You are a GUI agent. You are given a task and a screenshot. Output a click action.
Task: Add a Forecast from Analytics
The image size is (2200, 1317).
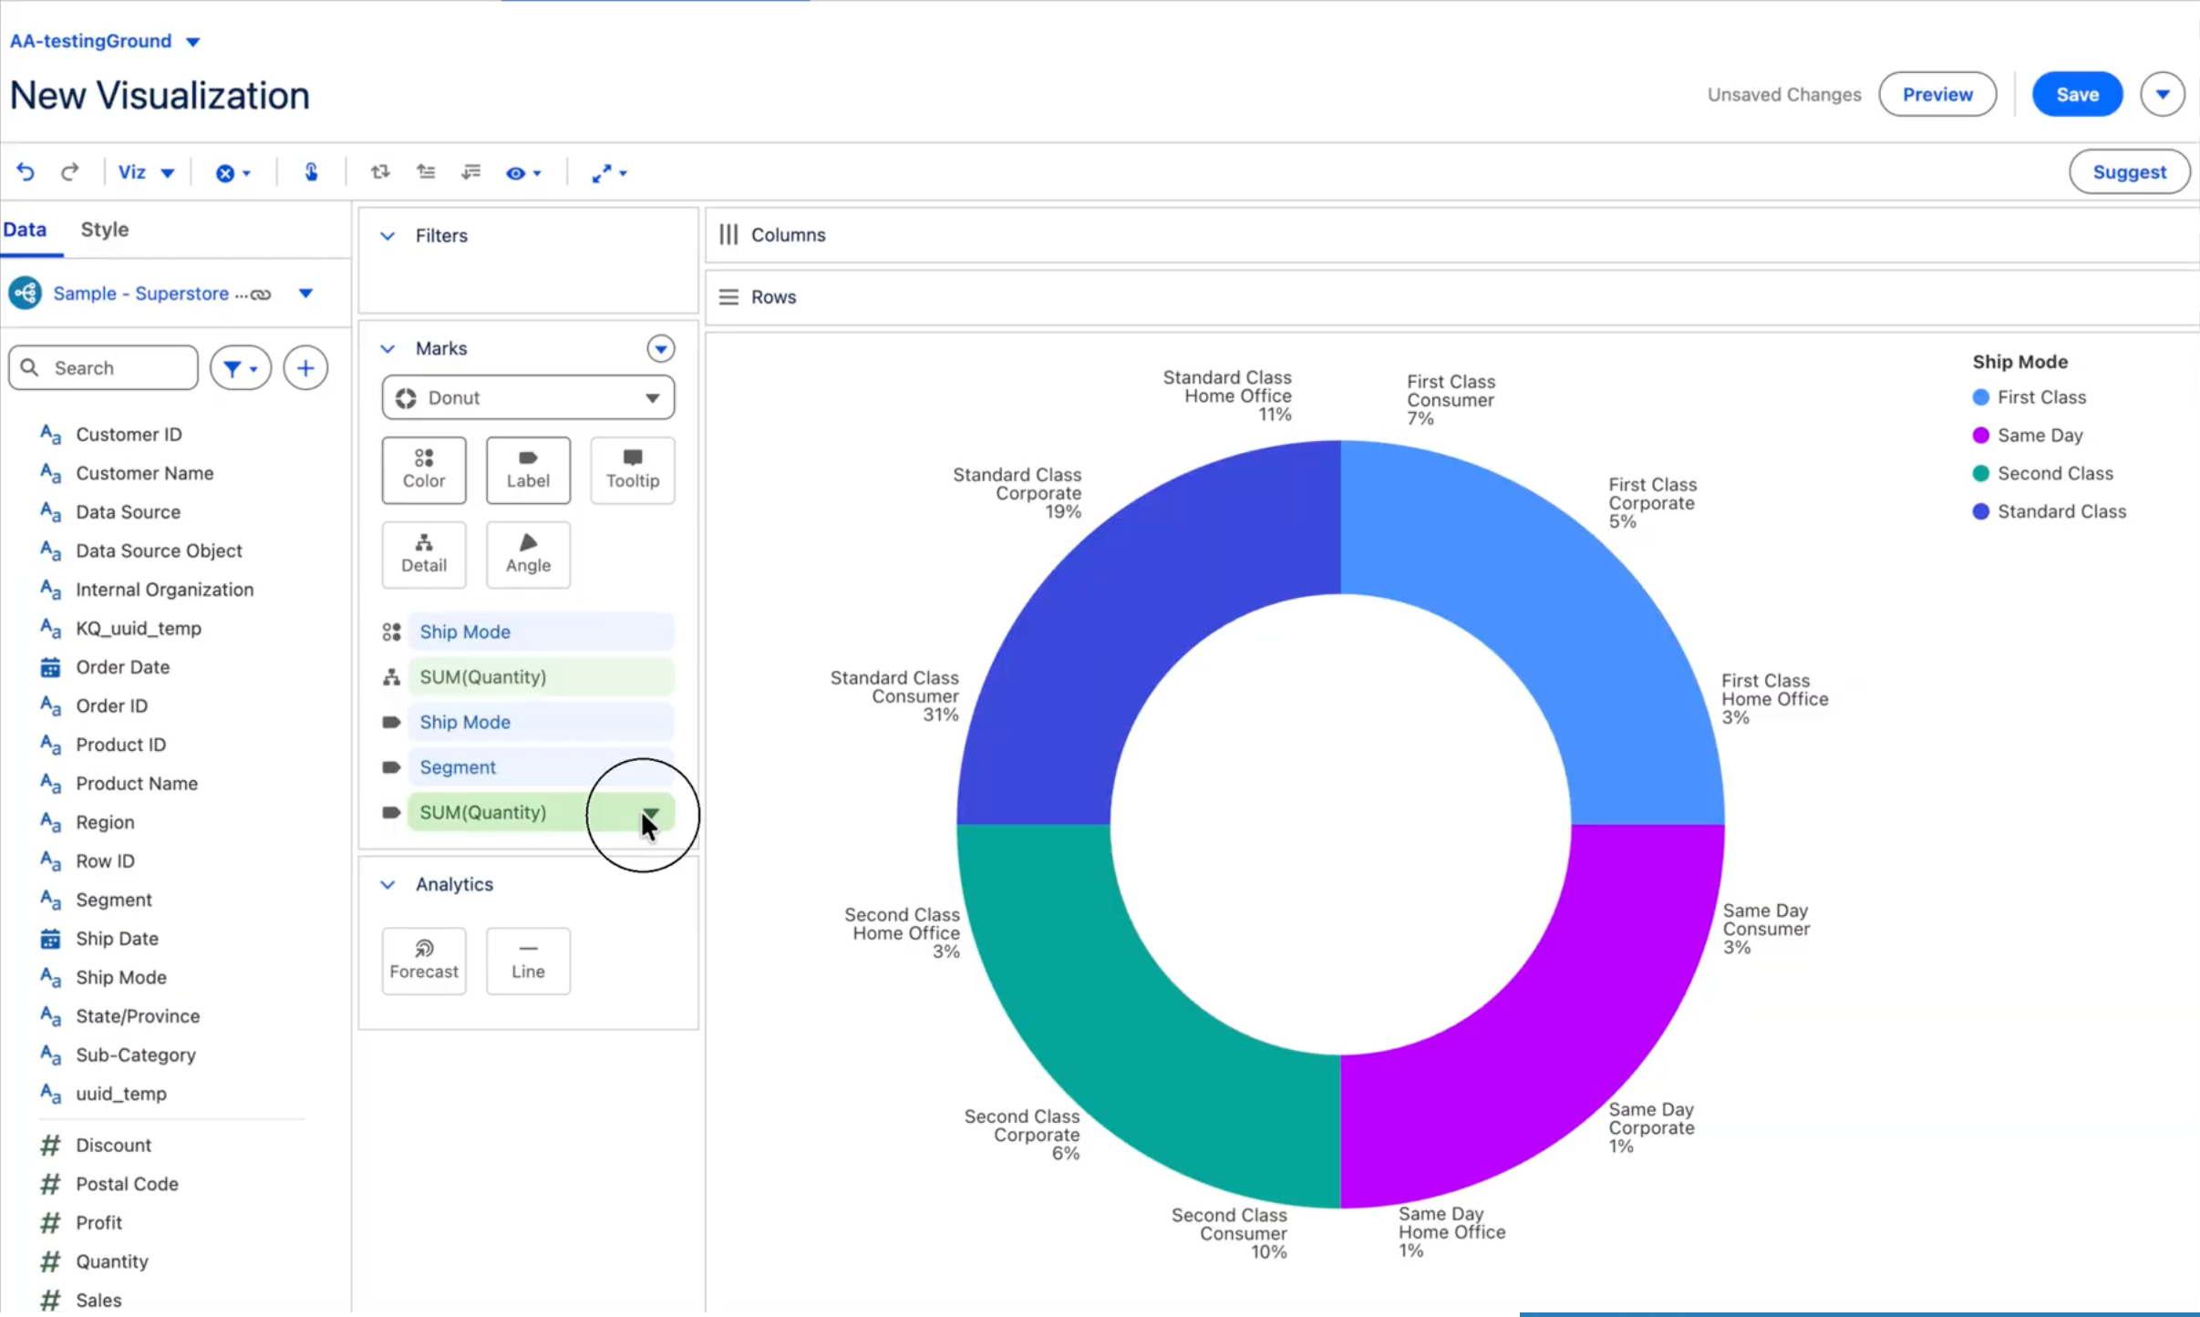click(x=424, y=960)
